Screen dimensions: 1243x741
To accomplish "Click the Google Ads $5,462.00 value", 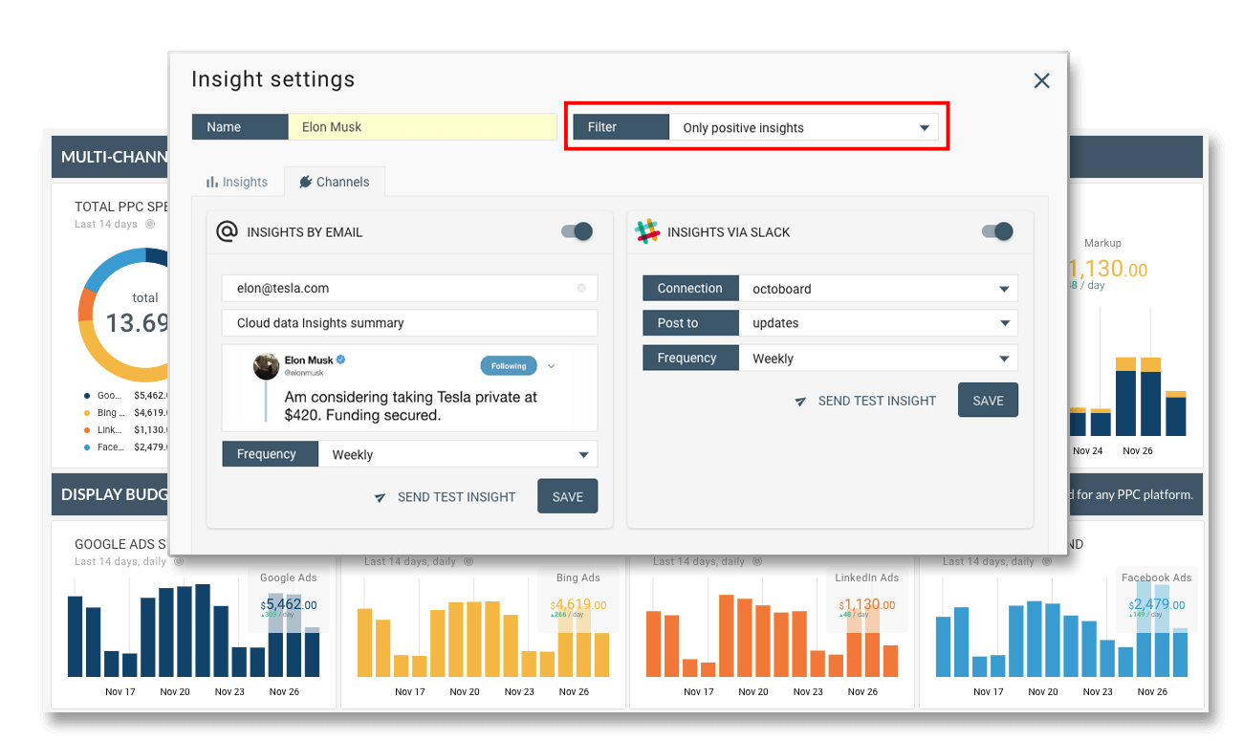I will coord(289,604).
